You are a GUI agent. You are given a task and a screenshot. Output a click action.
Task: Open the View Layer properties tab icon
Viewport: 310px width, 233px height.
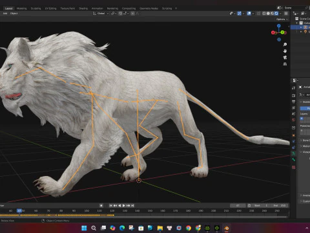[294, 107]
